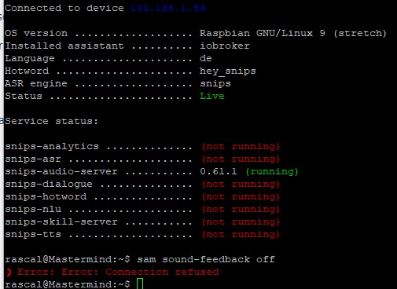Click snips-dialogue not running status

point(241,185)
